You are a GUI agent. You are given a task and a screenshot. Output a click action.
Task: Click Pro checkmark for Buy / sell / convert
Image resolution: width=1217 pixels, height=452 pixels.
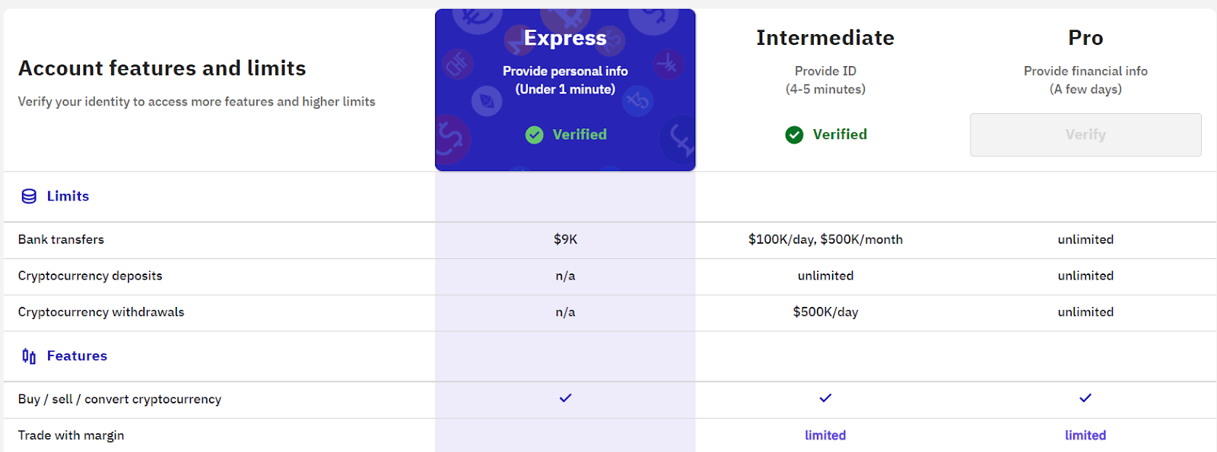point(1085,398)
